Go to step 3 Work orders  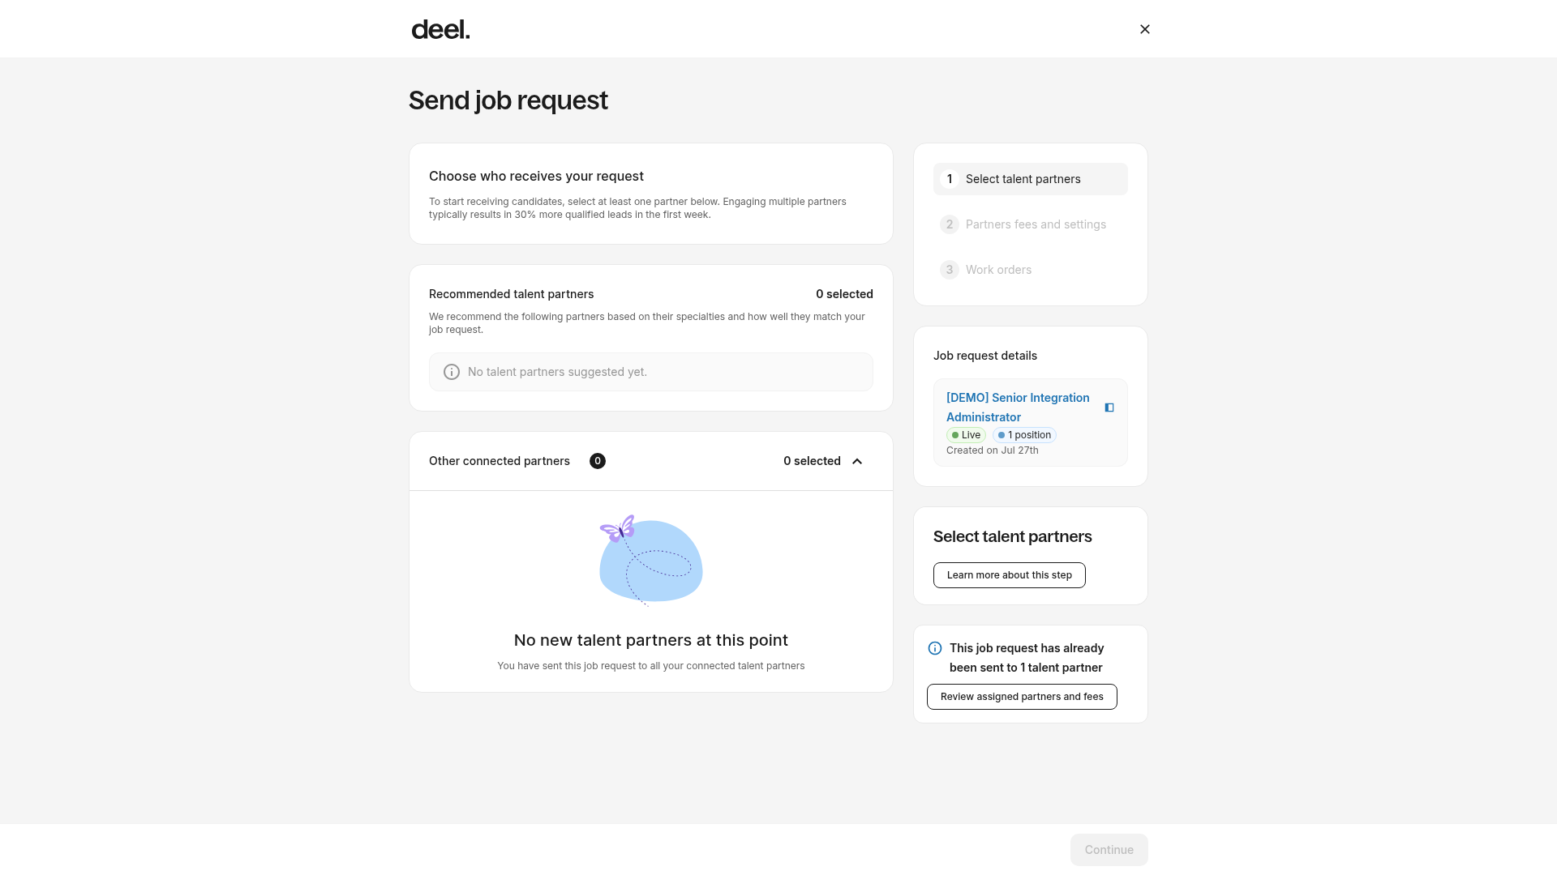[x=1031, y=270]
